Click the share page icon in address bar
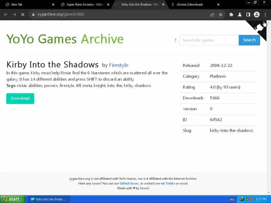The width and height of the screenshot is (271, 203). 212,15
